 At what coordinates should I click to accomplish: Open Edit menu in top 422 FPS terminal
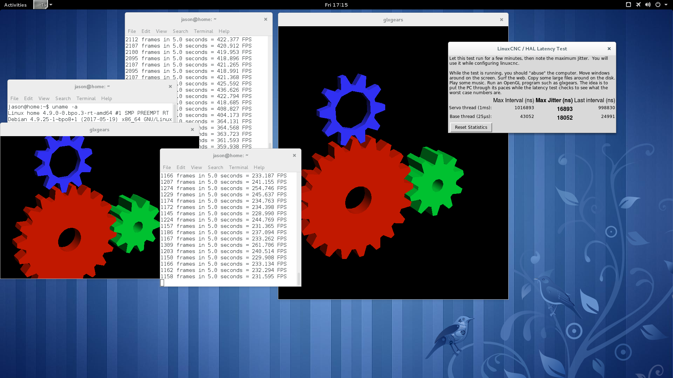click(x=146, y=31)
